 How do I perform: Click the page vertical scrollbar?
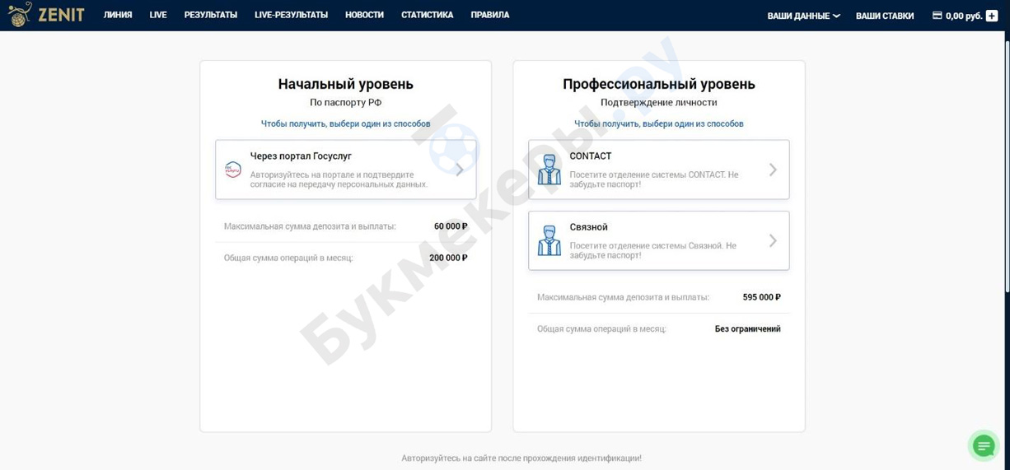click(1006, 165)
